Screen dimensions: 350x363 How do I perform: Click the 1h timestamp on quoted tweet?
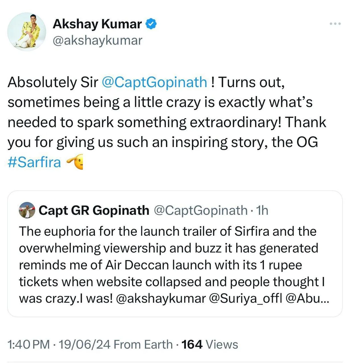click(x=262, y=210)
